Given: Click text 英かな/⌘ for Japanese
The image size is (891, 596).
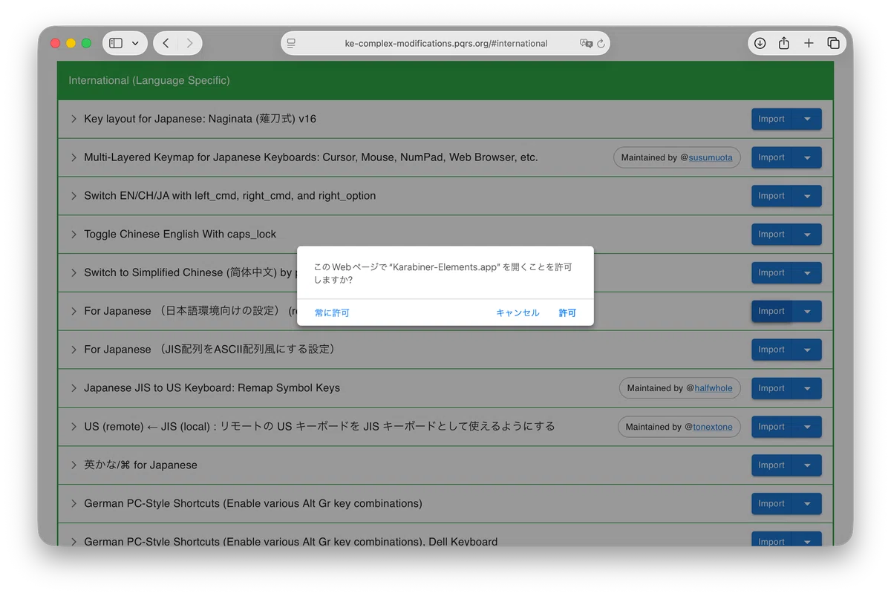Looking at the screenshot, I should [x=140, y=465].
